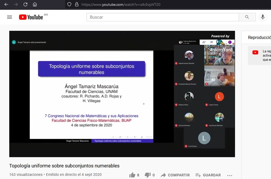The image size is (271, 179).
Task: Click the Galicia Reyes participants indicator
Action: point(188,42)
